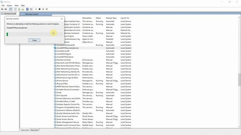This screenshot has height=135, width=241.
Task: Select the OracleMTSRecoveryService name in list
Action: (x=67, y=48)
